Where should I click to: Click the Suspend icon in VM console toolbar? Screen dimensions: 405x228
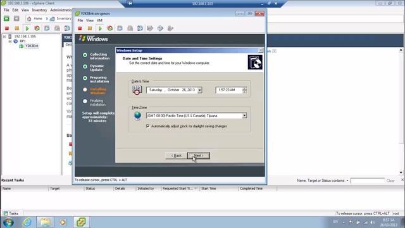tap(90, 28)
